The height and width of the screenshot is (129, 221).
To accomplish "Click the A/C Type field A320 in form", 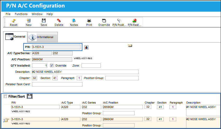I will click(42, 53).
